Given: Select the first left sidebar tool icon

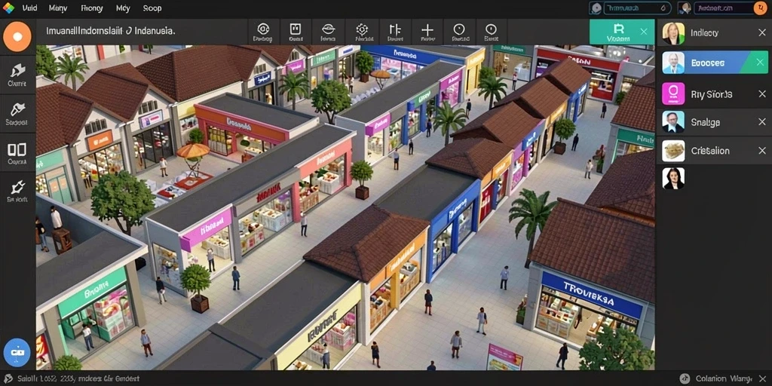Looking at the screenshot, I should click(x=17, y=75).
